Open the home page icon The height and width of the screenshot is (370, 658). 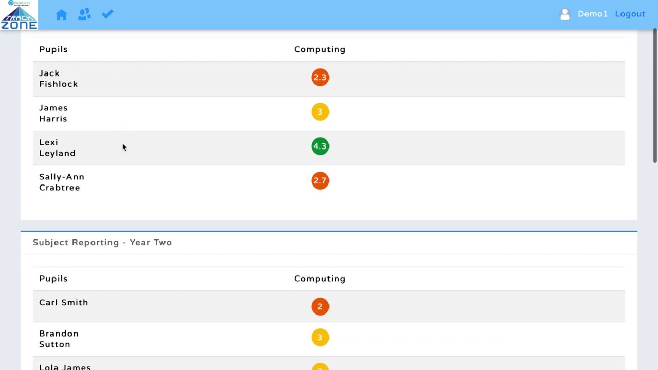(62, 15)
